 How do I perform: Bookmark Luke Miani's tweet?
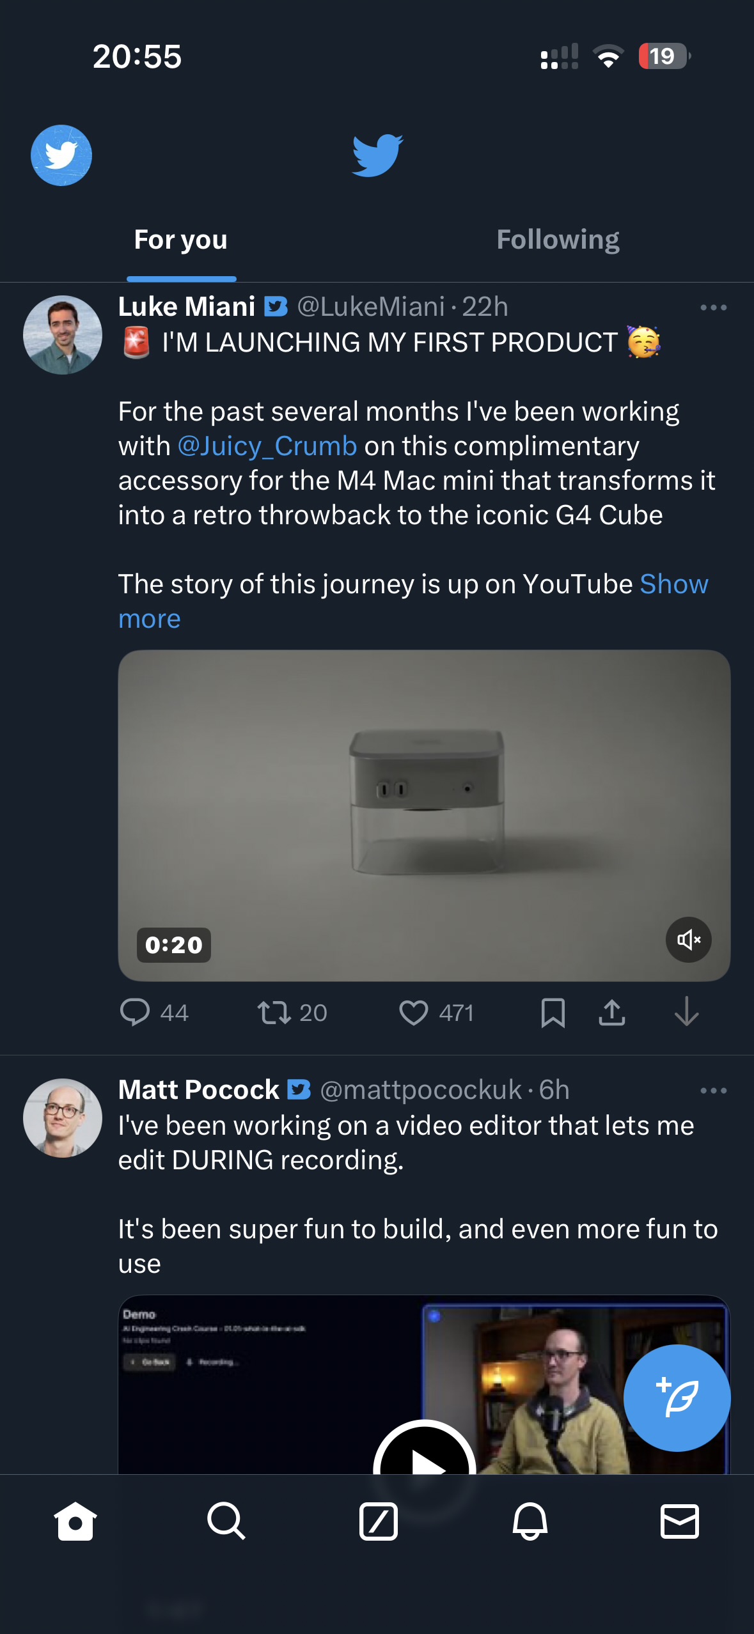coord(553,1013)
